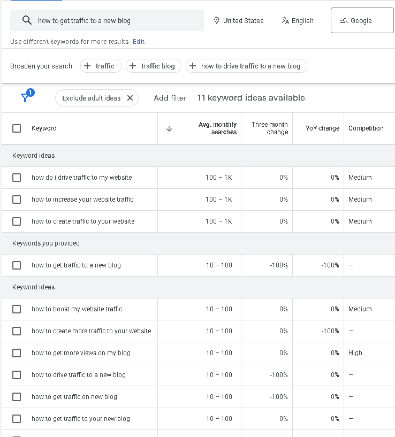The image size is (395, 437).
Task: Sort by Three month change column
Action: [x=269, y=128]
